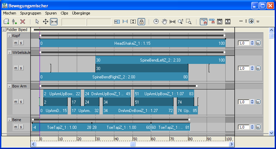Screen dimensions: 276x149
Task: Click the Bow Arm track weight w button
Action: [258, 102]
